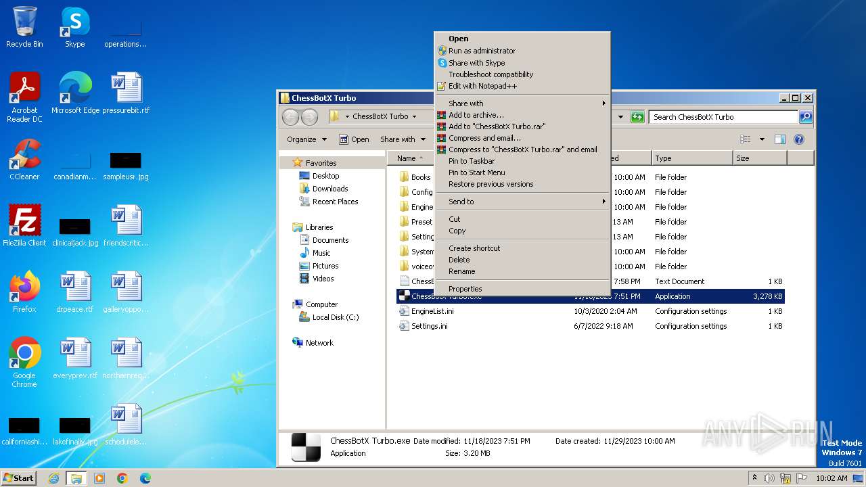This screenshot has width=866, height=487.
Task: Select the EngineList.ini file
Action: click(589, 311)
